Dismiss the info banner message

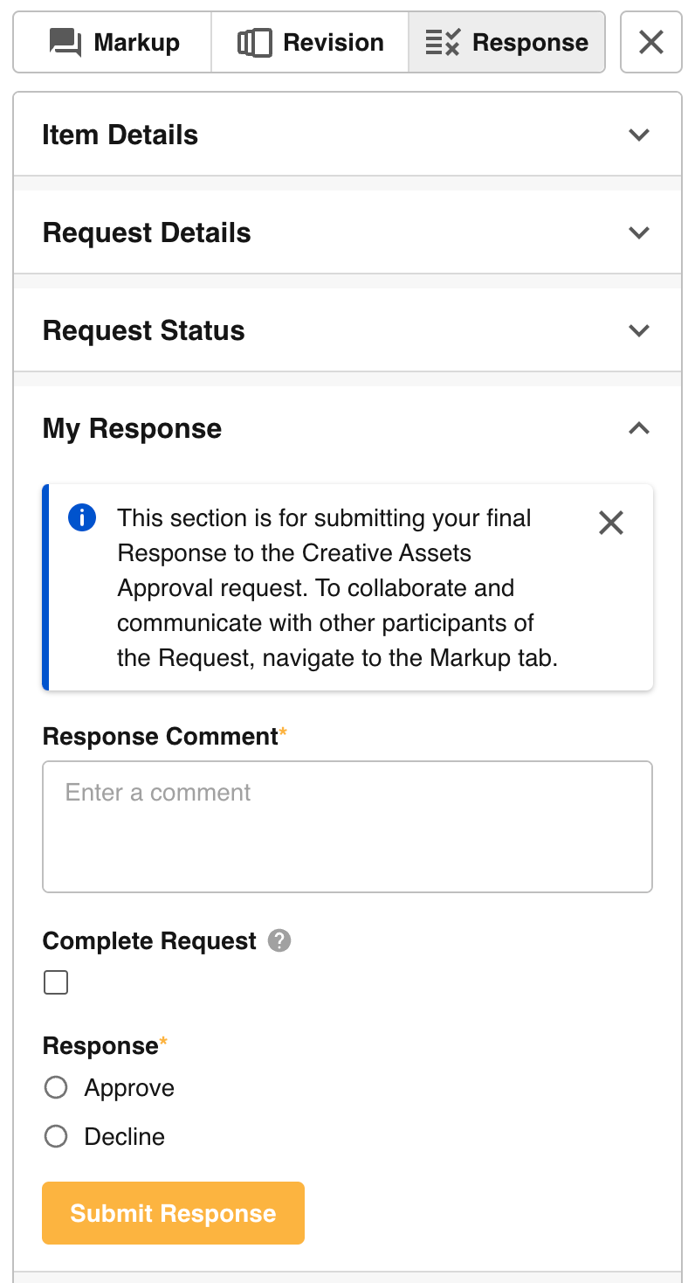click(x=611, y=523)
